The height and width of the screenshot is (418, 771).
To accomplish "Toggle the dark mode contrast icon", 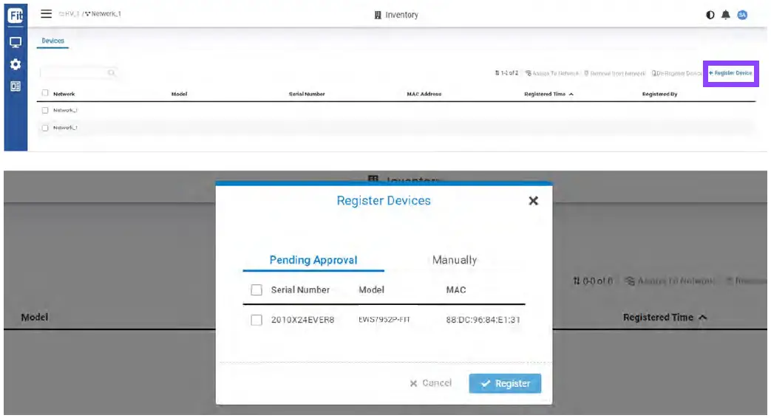I will [x=710, y=15].
